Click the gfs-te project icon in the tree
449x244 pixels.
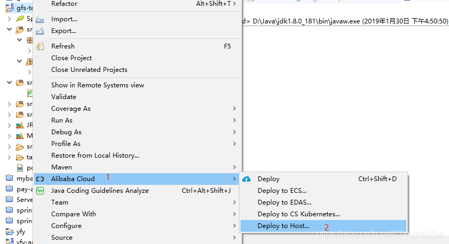pyautogui.click(x=10, y=7)
